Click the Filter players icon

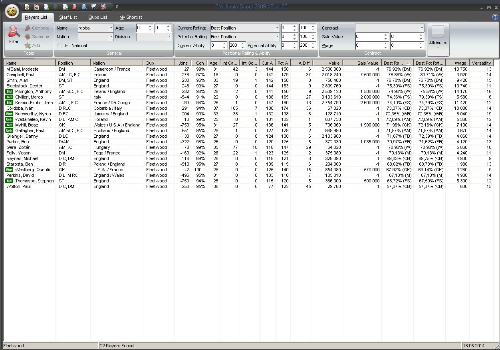(14, 34)
